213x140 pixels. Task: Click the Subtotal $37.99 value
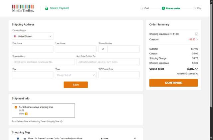pos(194,49)
